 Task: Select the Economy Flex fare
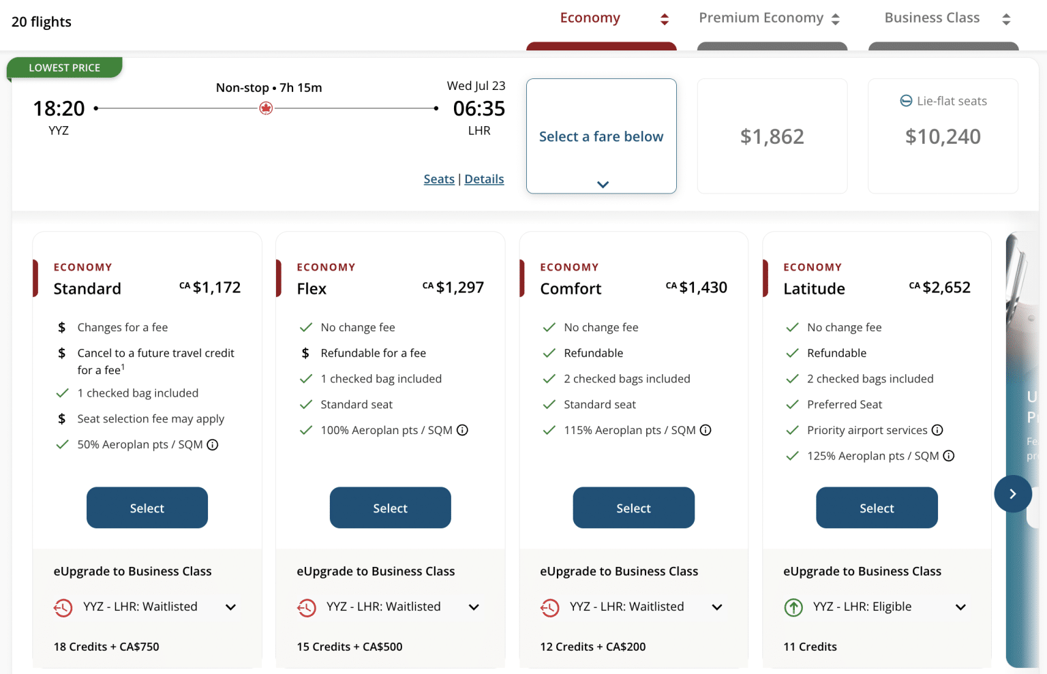[x=390, y=508]
